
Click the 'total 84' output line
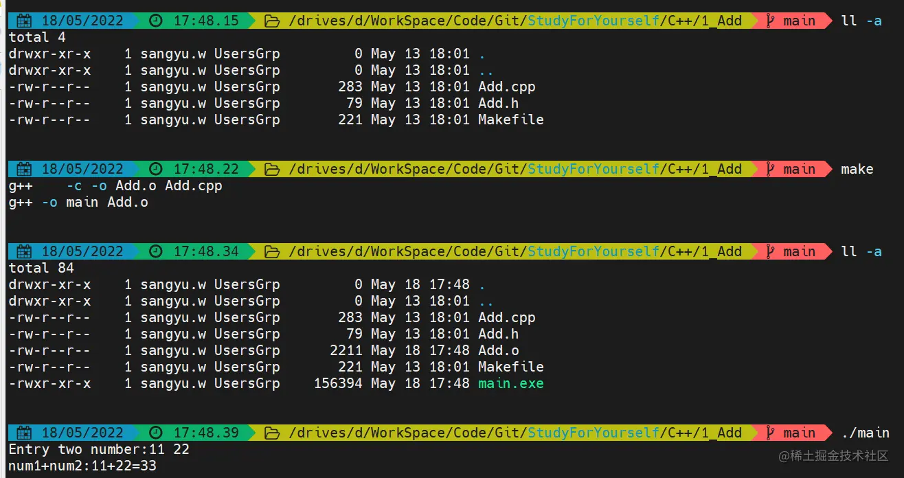[x=41, y=268]
